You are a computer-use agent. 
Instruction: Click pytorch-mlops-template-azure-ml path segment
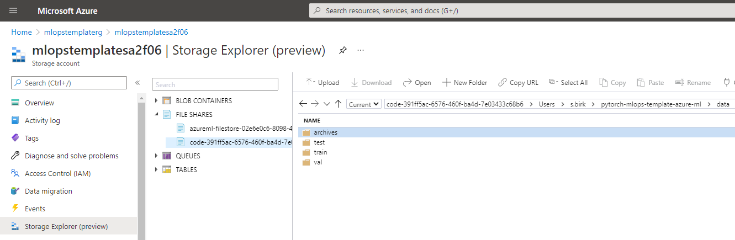point(651,104)
